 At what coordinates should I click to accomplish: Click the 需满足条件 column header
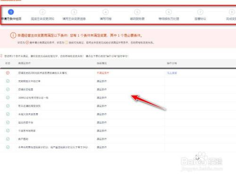pyautogui.click(x=25, y=63)
